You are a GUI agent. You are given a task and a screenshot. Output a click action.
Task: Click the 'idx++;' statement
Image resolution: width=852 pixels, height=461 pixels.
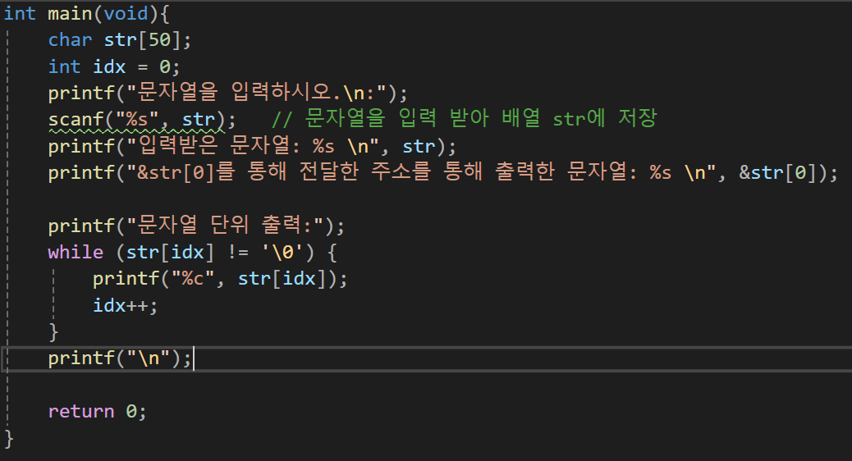point(125,306)
